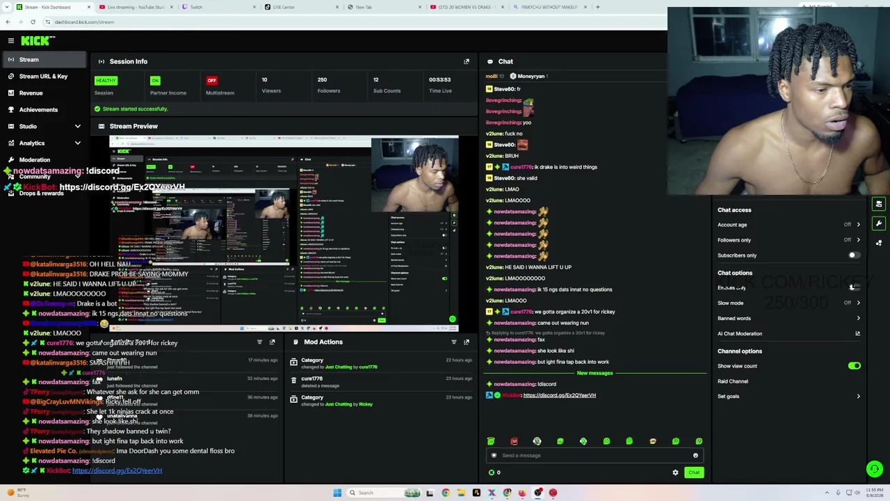
Task: Open File Explorer from taskbar
Action: [x=461, y=493]
